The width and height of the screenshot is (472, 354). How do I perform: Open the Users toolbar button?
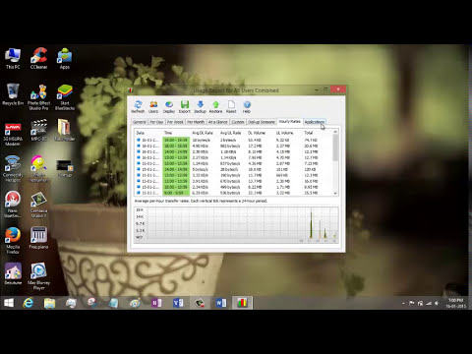pos(153,106)
